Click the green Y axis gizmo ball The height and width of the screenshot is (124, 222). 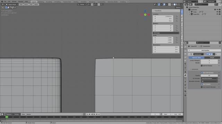tap(145, 15)
